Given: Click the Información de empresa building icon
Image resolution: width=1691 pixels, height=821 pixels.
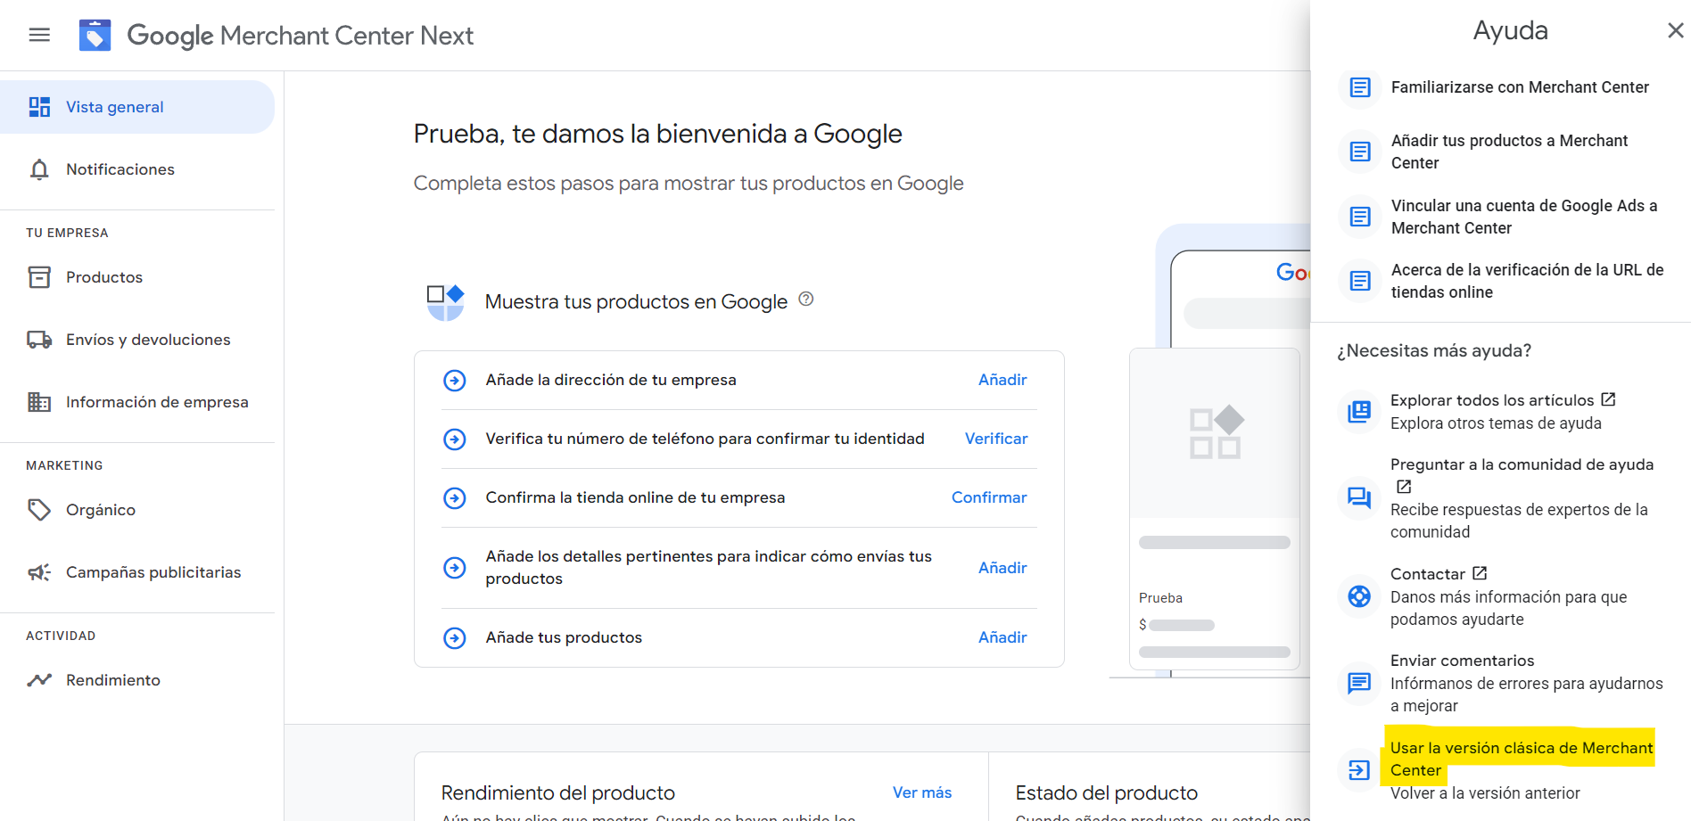Looking at the screenshot, I should pos(39,402).
